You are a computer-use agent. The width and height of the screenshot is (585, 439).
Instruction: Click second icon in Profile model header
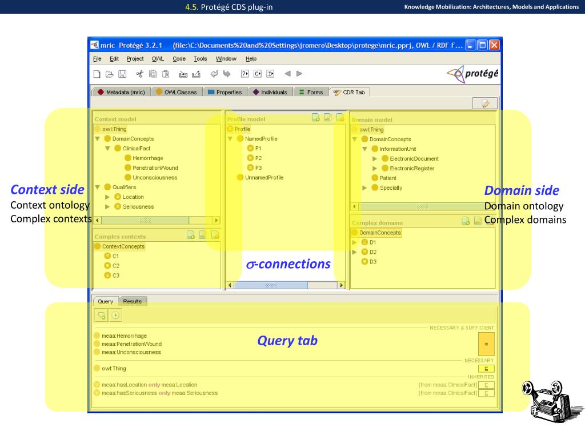click(328, 118)
